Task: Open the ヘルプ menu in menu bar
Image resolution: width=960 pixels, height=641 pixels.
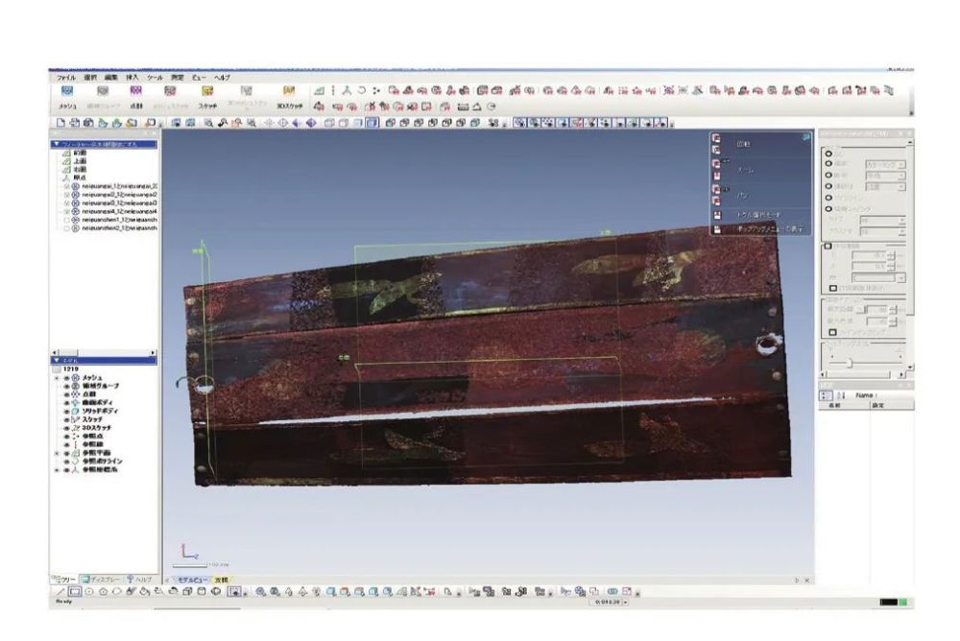Action: click(222, 78)
